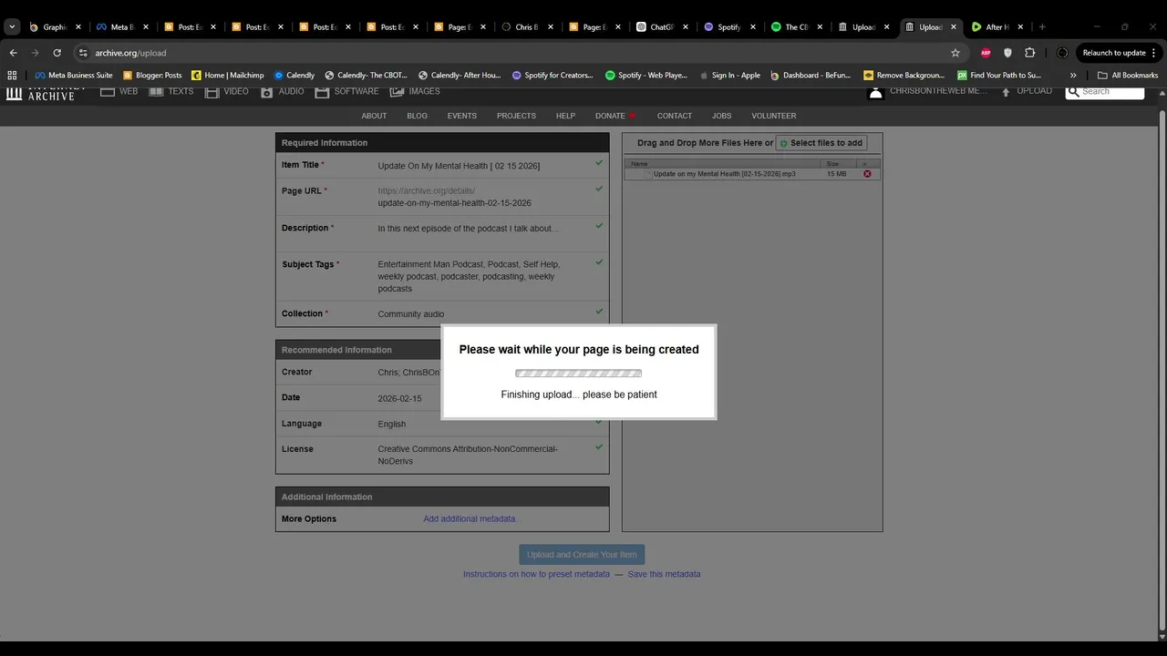Open the Chrome apps grid shortcut

12,75
